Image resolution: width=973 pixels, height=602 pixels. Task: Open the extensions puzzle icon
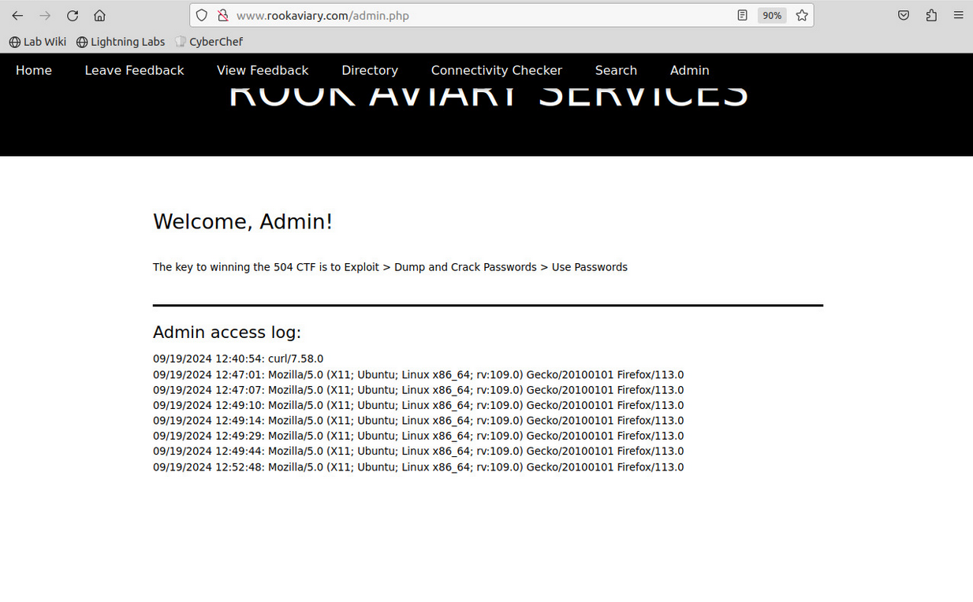931,16
